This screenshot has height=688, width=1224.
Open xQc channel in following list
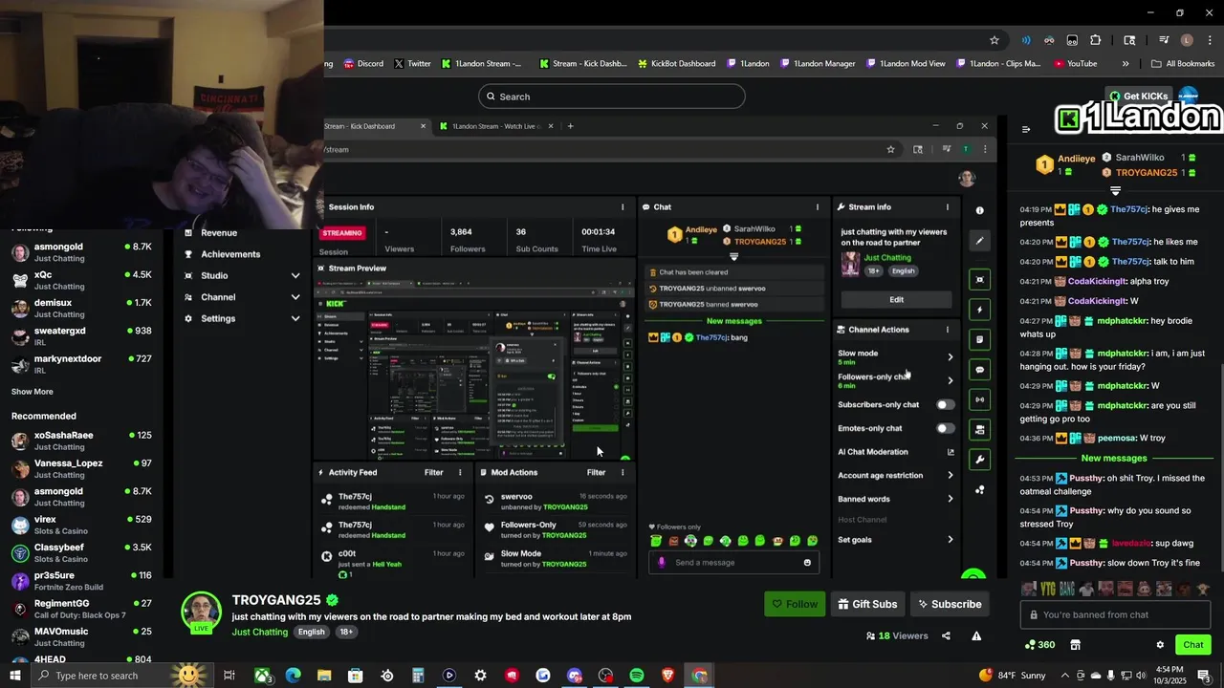(x=81, y=280)
